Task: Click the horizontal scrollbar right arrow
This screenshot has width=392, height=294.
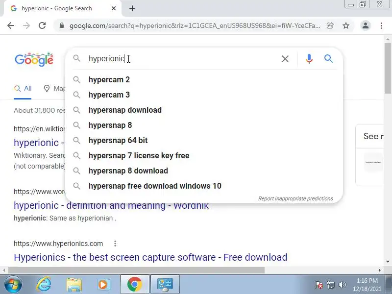Action: coord(379,270)
